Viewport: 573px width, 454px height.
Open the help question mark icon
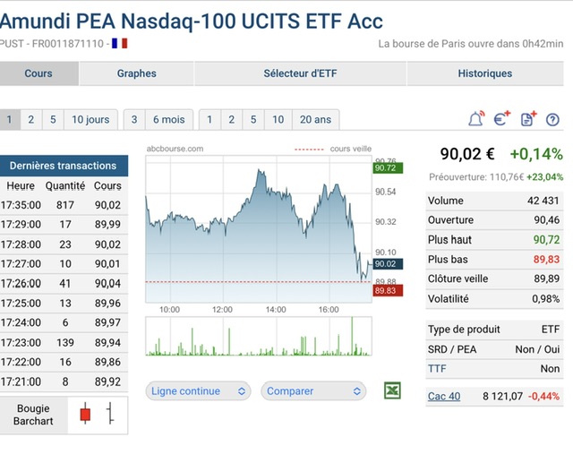coord(552,119)
